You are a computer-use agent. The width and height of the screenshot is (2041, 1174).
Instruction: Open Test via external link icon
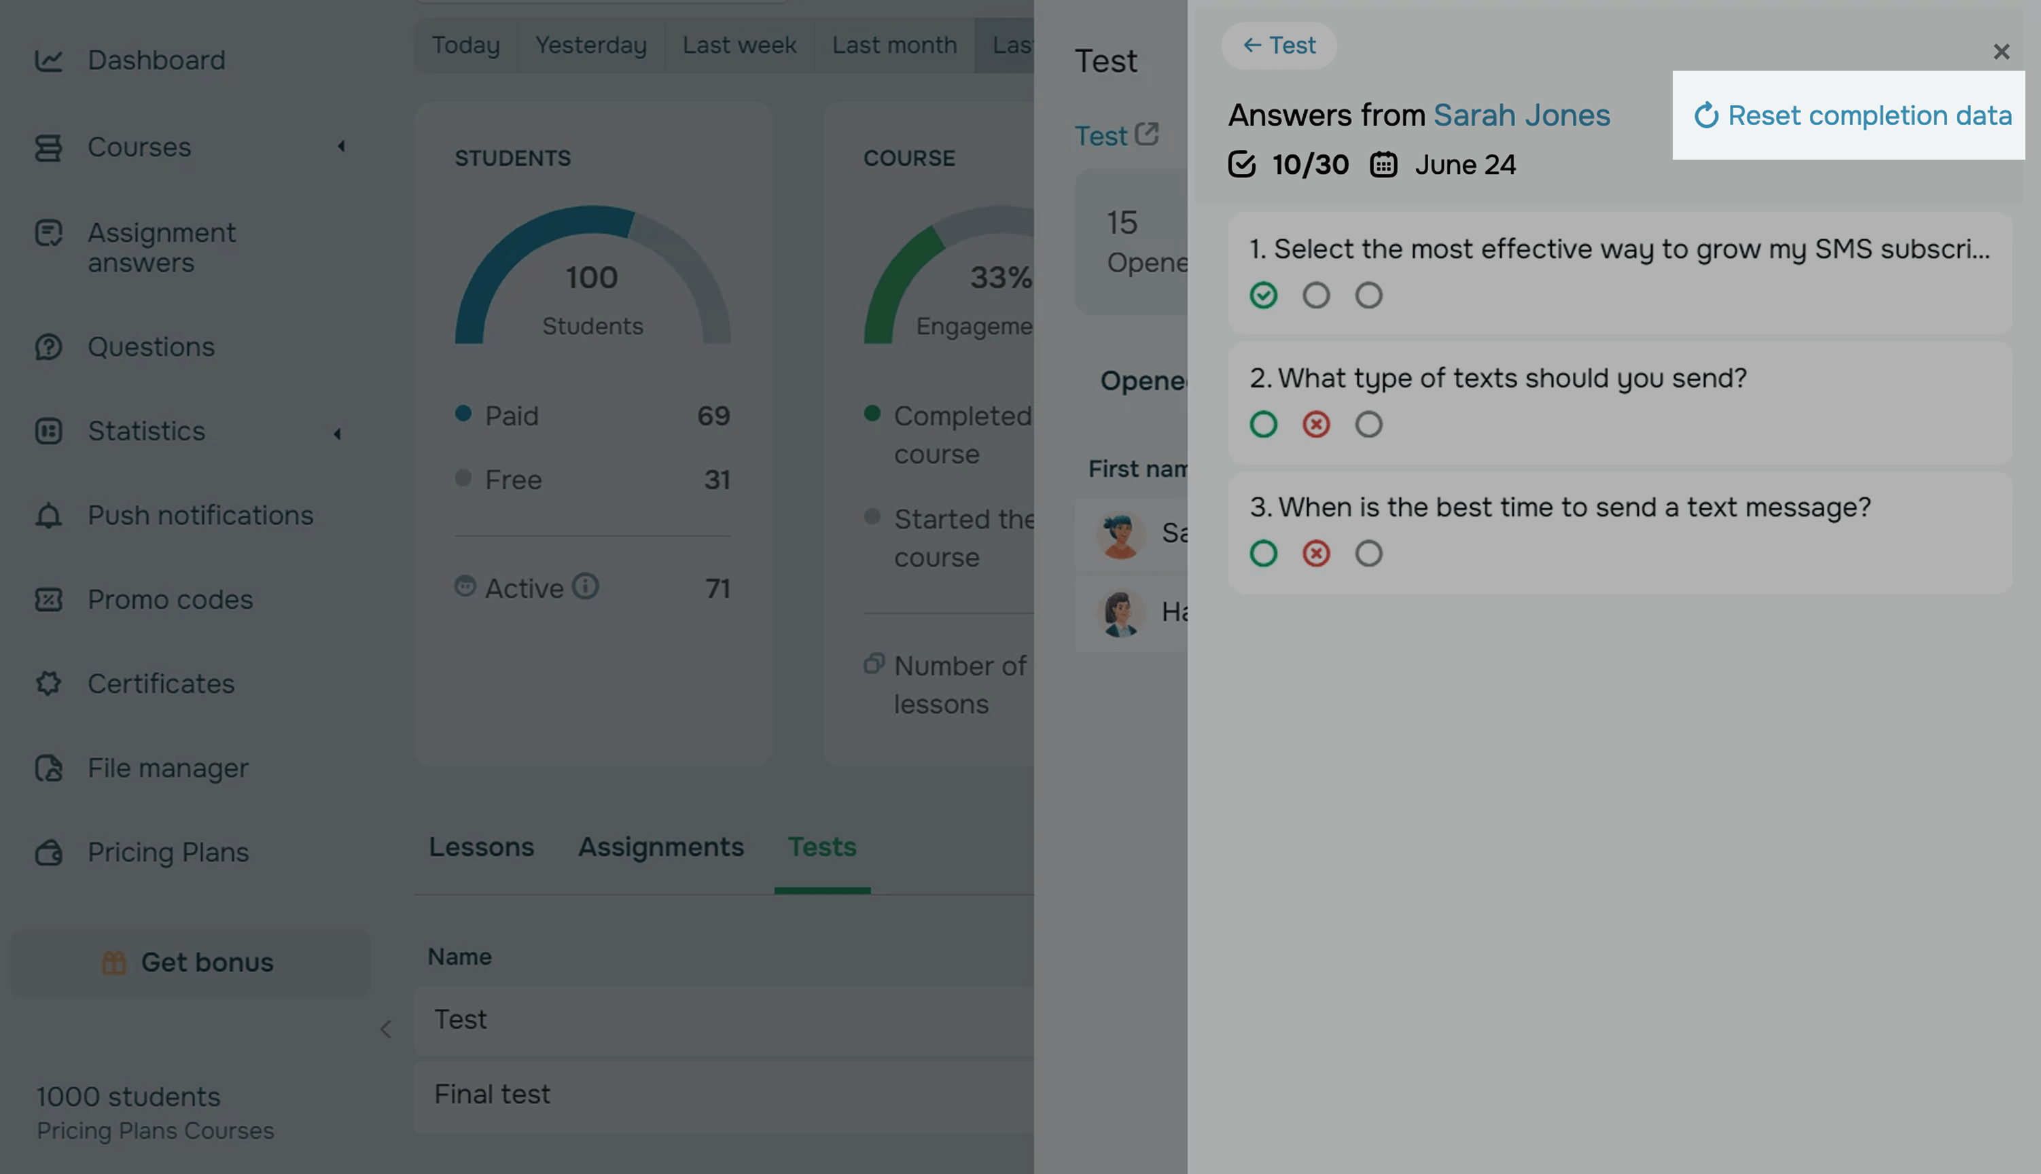[x=1146, y=134]
